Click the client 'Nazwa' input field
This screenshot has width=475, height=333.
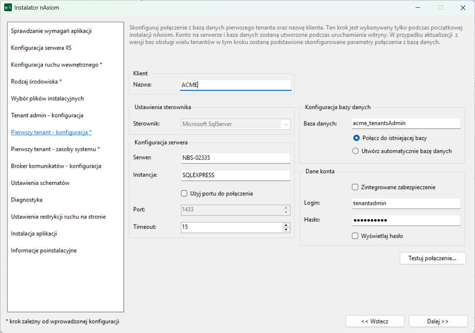(236, 85)
